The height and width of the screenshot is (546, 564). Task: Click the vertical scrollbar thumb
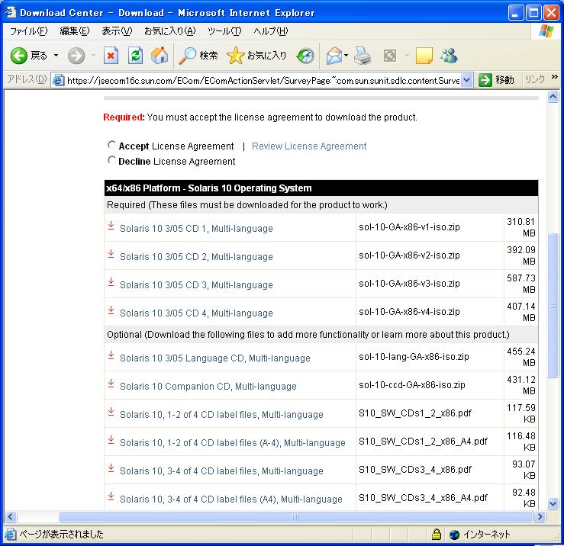pyautogui.click(x=553, y=305)
